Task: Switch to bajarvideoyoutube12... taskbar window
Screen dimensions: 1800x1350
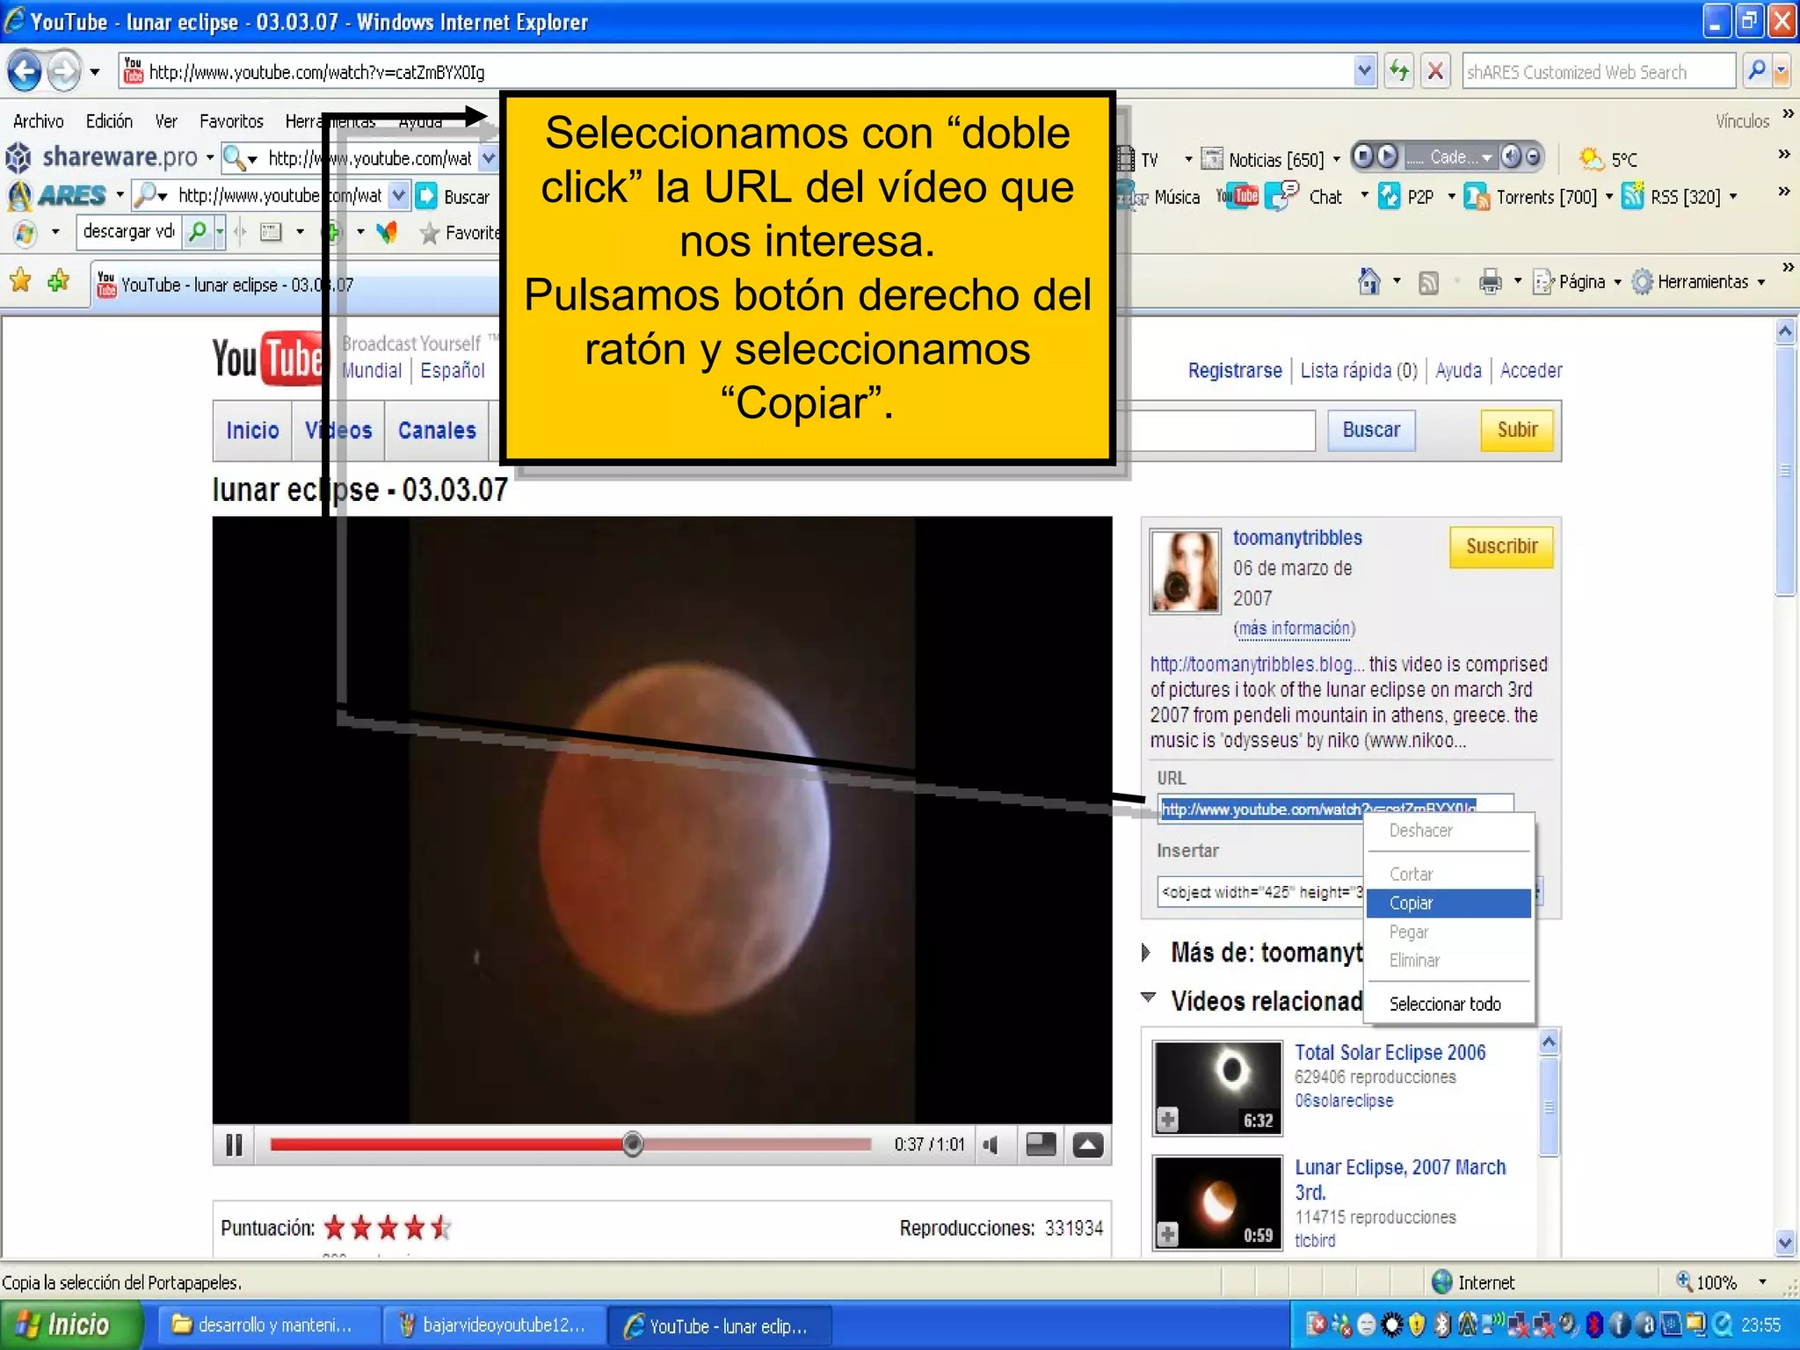Action: tap(494, 1325)
